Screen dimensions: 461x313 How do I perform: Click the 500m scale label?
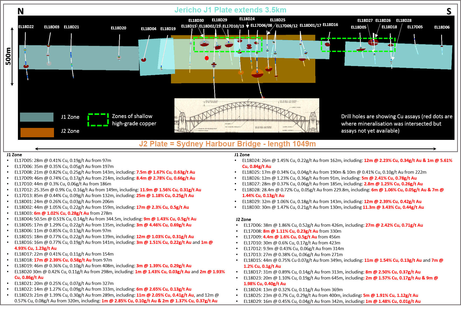click(x=8, y=56)
